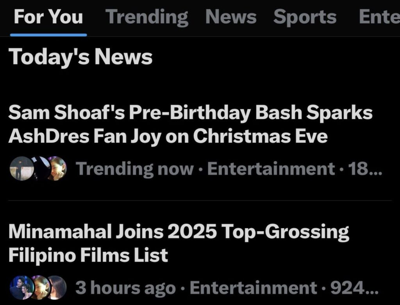The width and height of the screenshot is (400, 305).
Task: Open Minamahal Top-Grossing Filipino Films headline
Action: tap(179, 243)
